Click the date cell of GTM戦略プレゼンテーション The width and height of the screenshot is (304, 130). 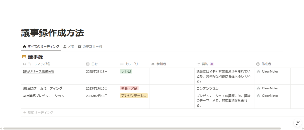pyautogui.click(x=101, y=100)
